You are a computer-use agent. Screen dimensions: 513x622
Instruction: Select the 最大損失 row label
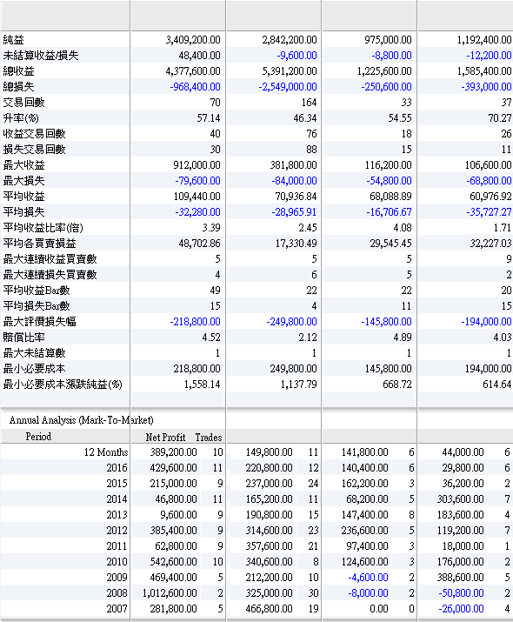(x=23, y=181)
